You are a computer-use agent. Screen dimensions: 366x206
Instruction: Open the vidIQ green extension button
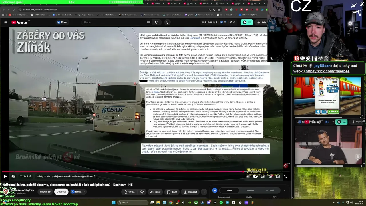pyautogui.click(x=247, y=22)
